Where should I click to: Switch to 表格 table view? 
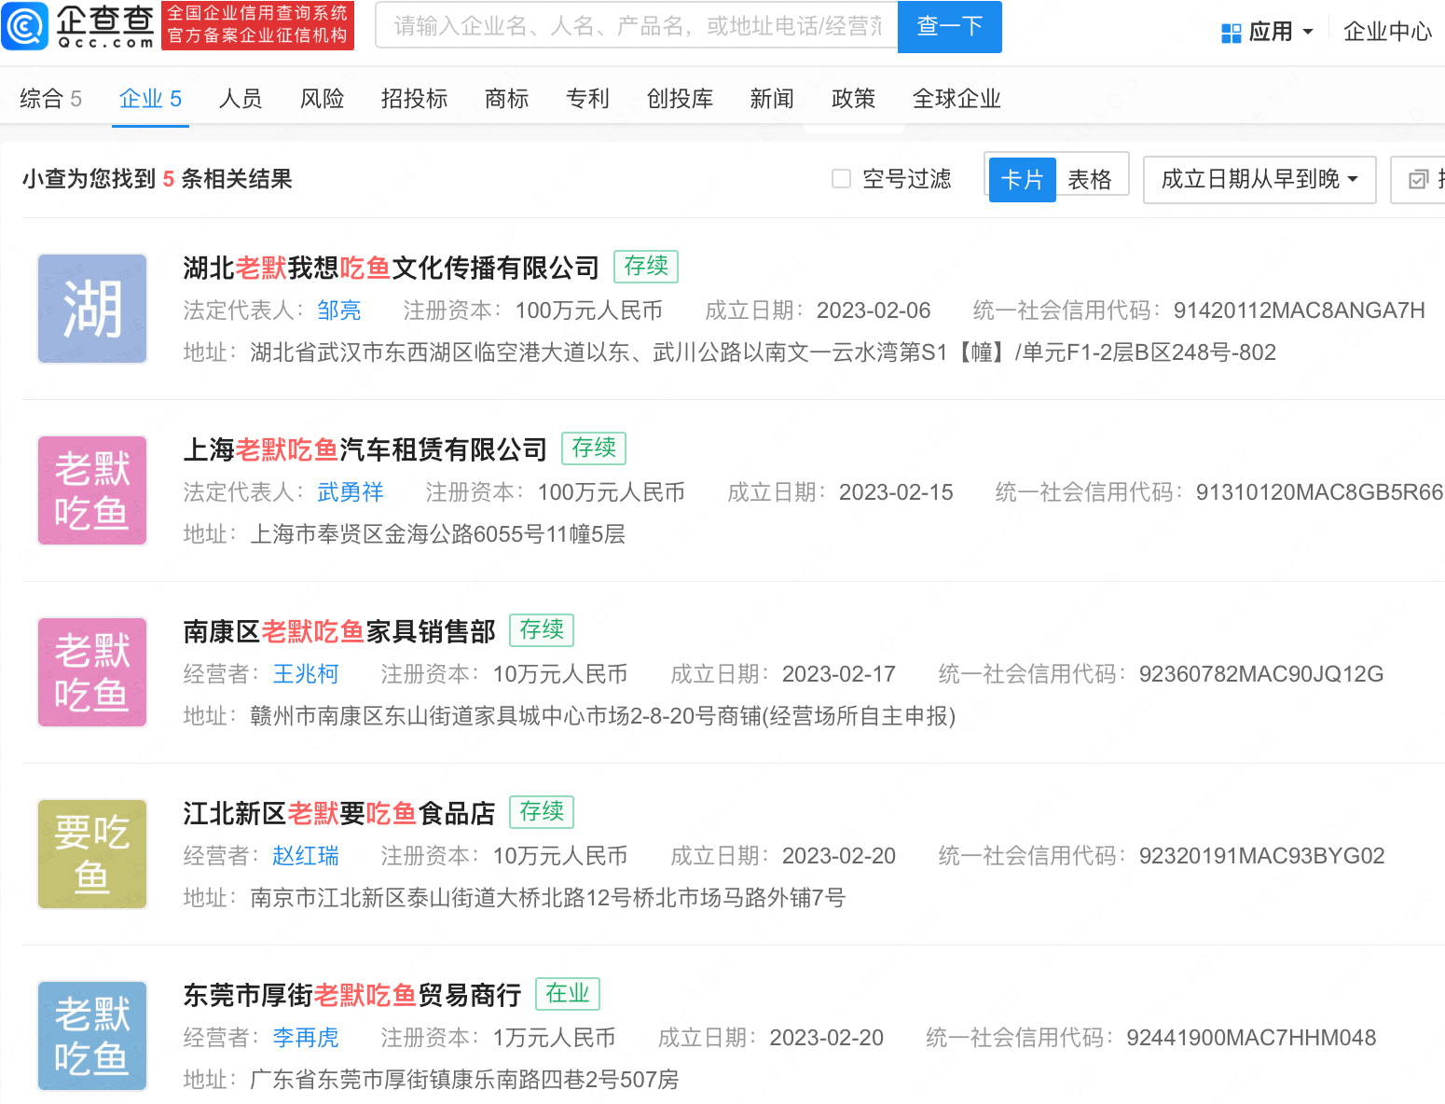tap(1089, 179)
